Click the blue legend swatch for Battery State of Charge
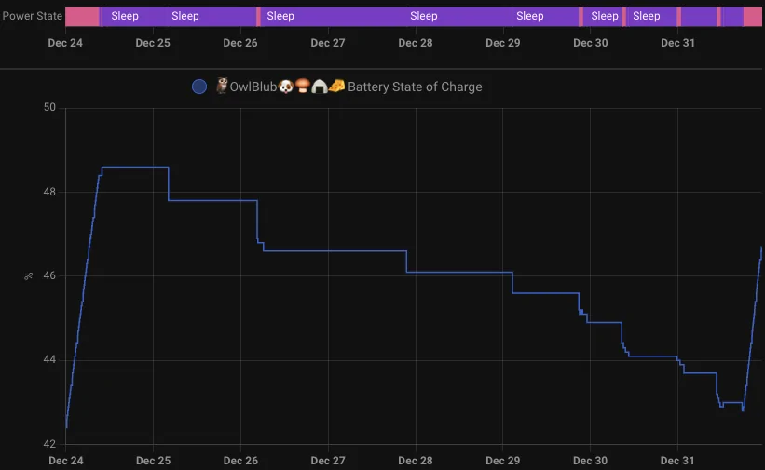 [199, 87]
